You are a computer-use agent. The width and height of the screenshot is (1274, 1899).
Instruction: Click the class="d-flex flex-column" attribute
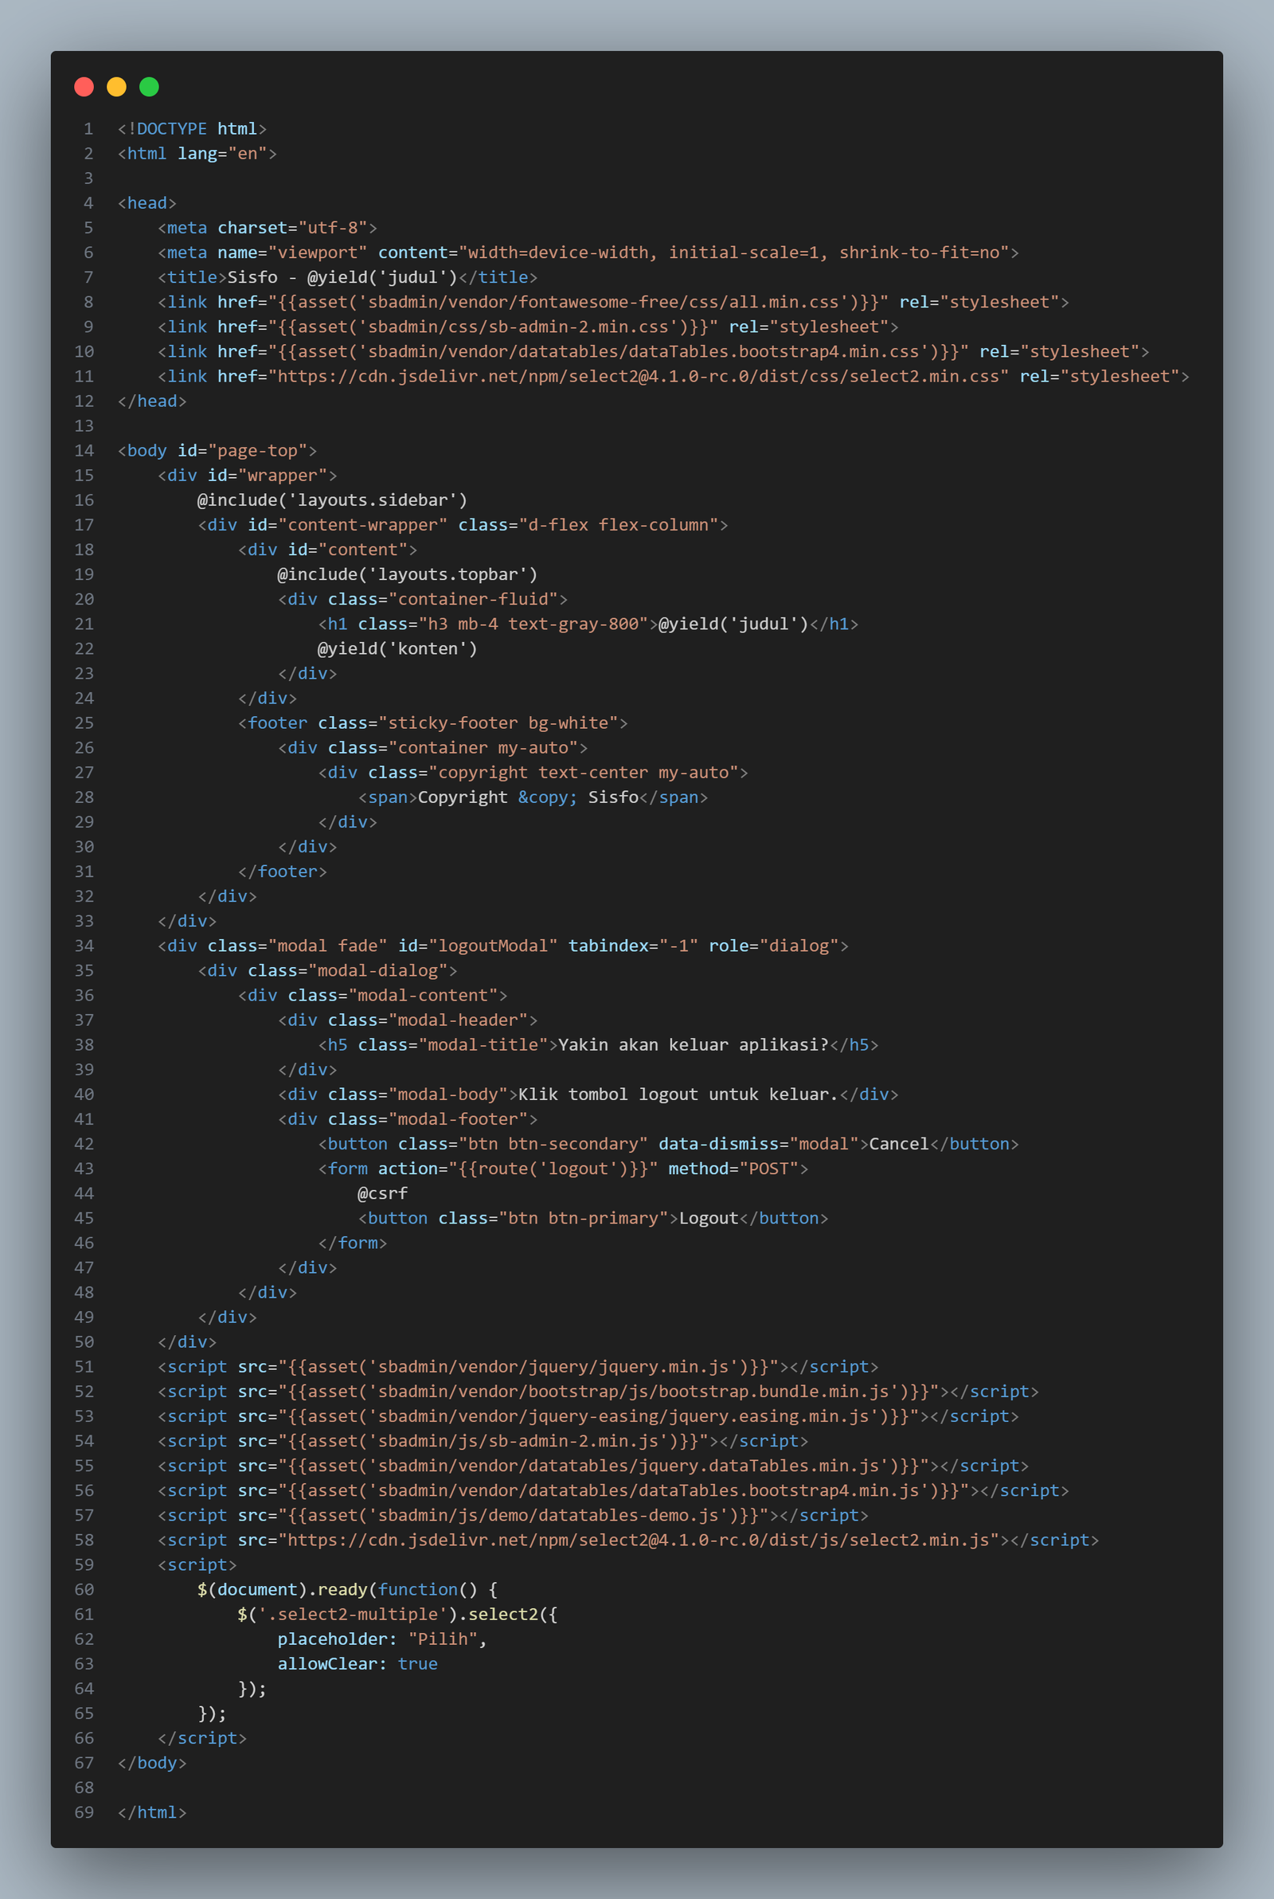(x=588, y=526)
